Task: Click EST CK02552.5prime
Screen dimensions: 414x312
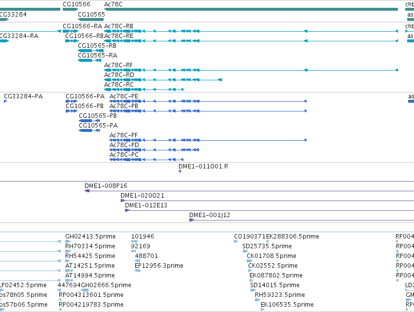Action: pos(250,271)
